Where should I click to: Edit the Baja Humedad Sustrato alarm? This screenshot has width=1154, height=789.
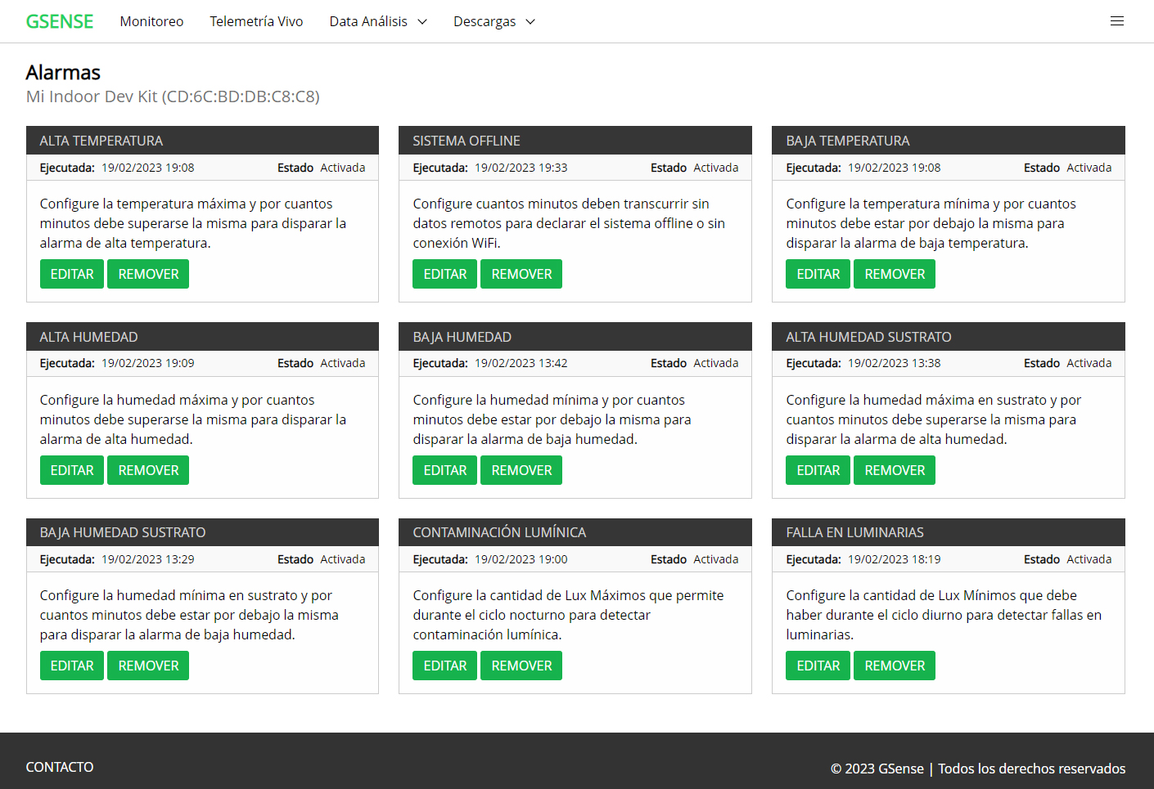coord(72,666)
